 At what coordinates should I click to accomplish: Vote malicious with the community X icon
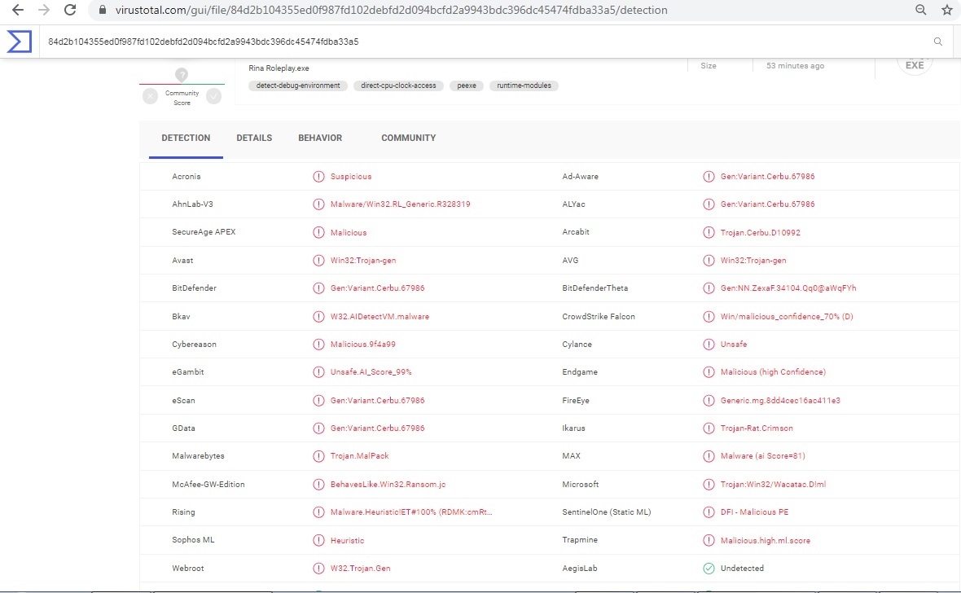point(150,96)
